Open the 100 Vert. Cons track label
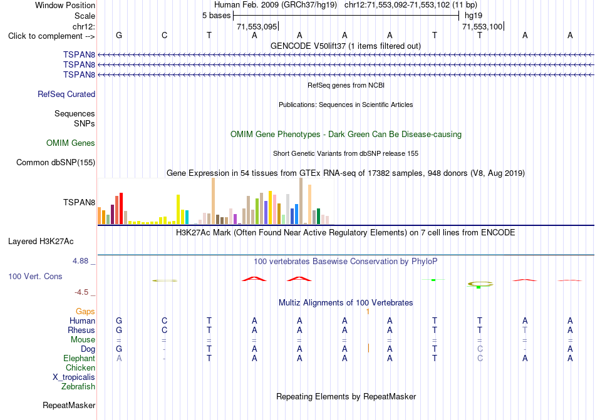The height and width of the screenshot is (420, 595). pyautogui.click(x=35, y=276)
